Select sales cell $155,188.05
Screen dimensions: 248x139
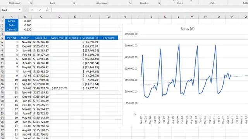pyautogui.click(x=41, y=131)
